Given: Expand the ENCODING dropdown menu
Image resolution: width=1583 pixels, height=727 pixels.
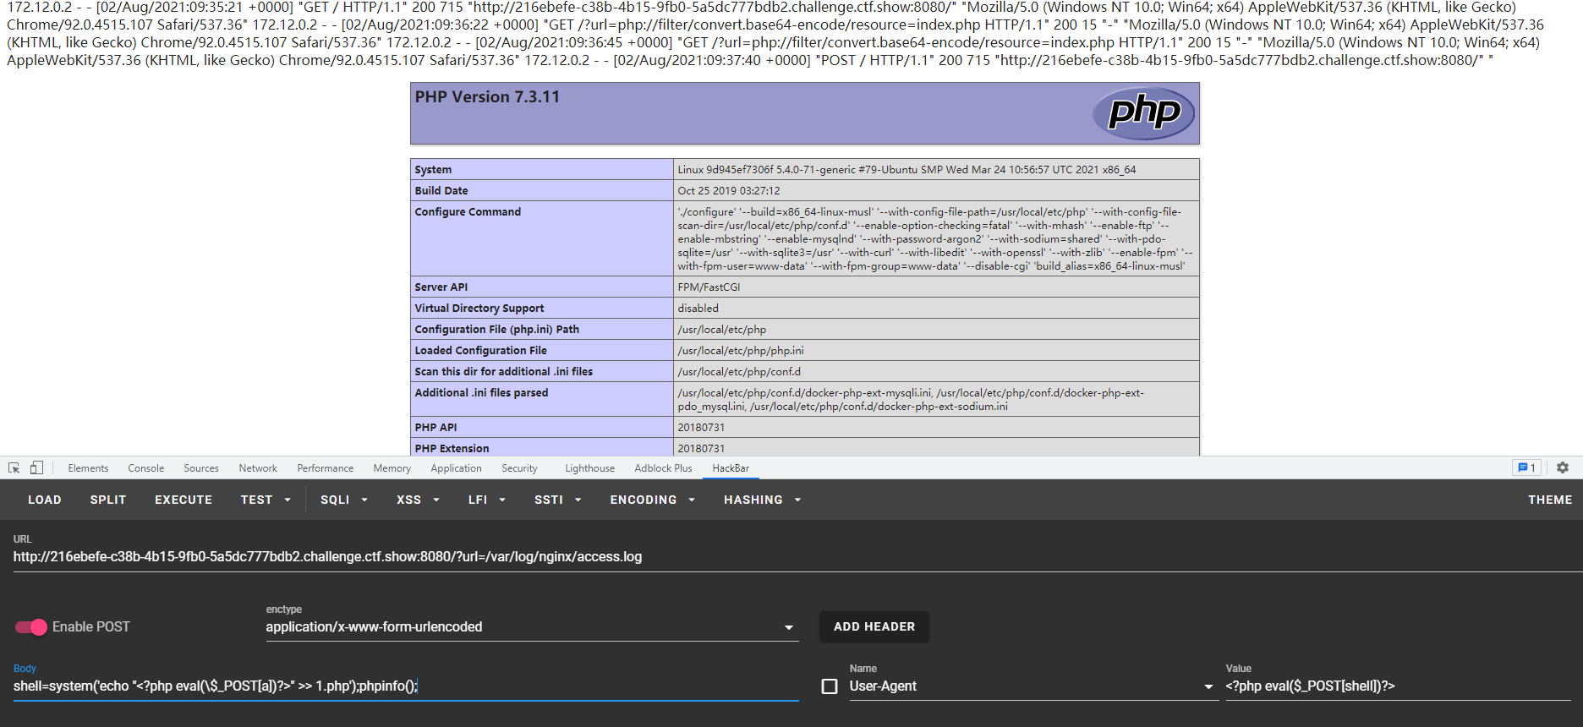Looking at the screenshot, I should tap(652, 500).
